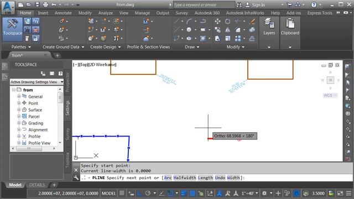Toggle annotation visibility icon in status bar
This screenshot has width=354, height=199.
[219, 193]
